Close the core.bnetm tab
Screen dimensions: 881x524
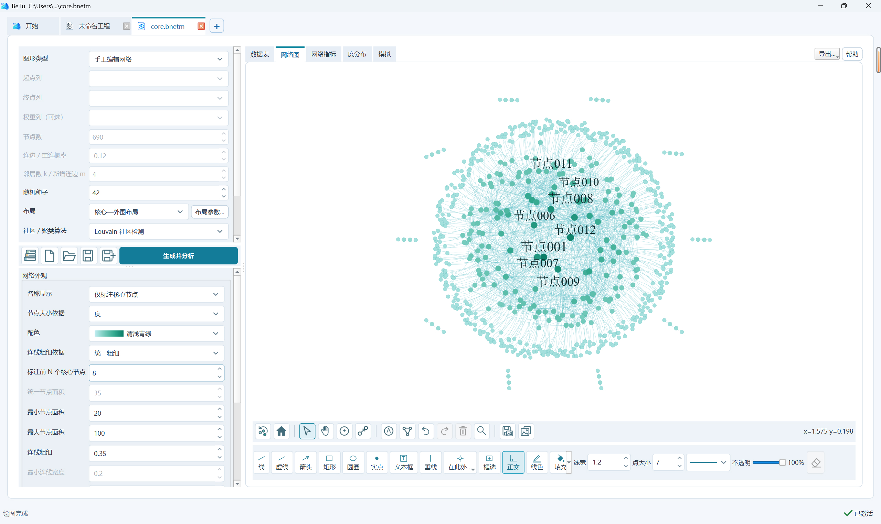[201, 26]
